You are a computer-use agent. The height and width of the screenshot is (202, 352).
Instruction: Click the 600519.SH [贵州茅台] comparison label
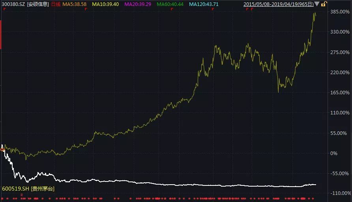click(x=28, y=189)
